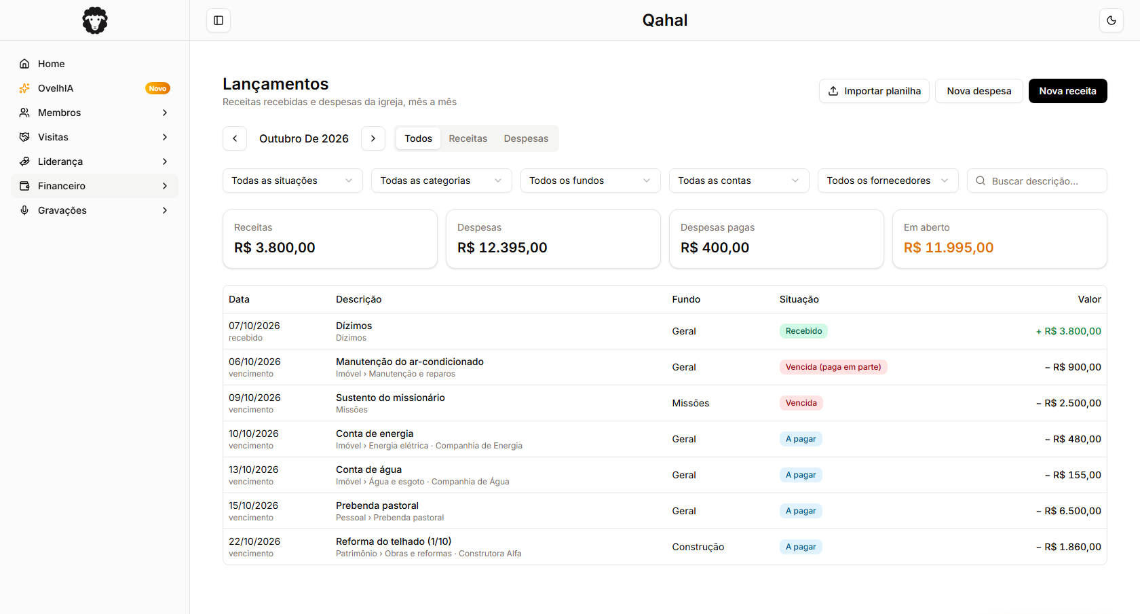Image resolution: width=1140 pixels, height=614 pixels.
Task: Expand the Membros submenu chevron
Action: click(x=165, y=113)
